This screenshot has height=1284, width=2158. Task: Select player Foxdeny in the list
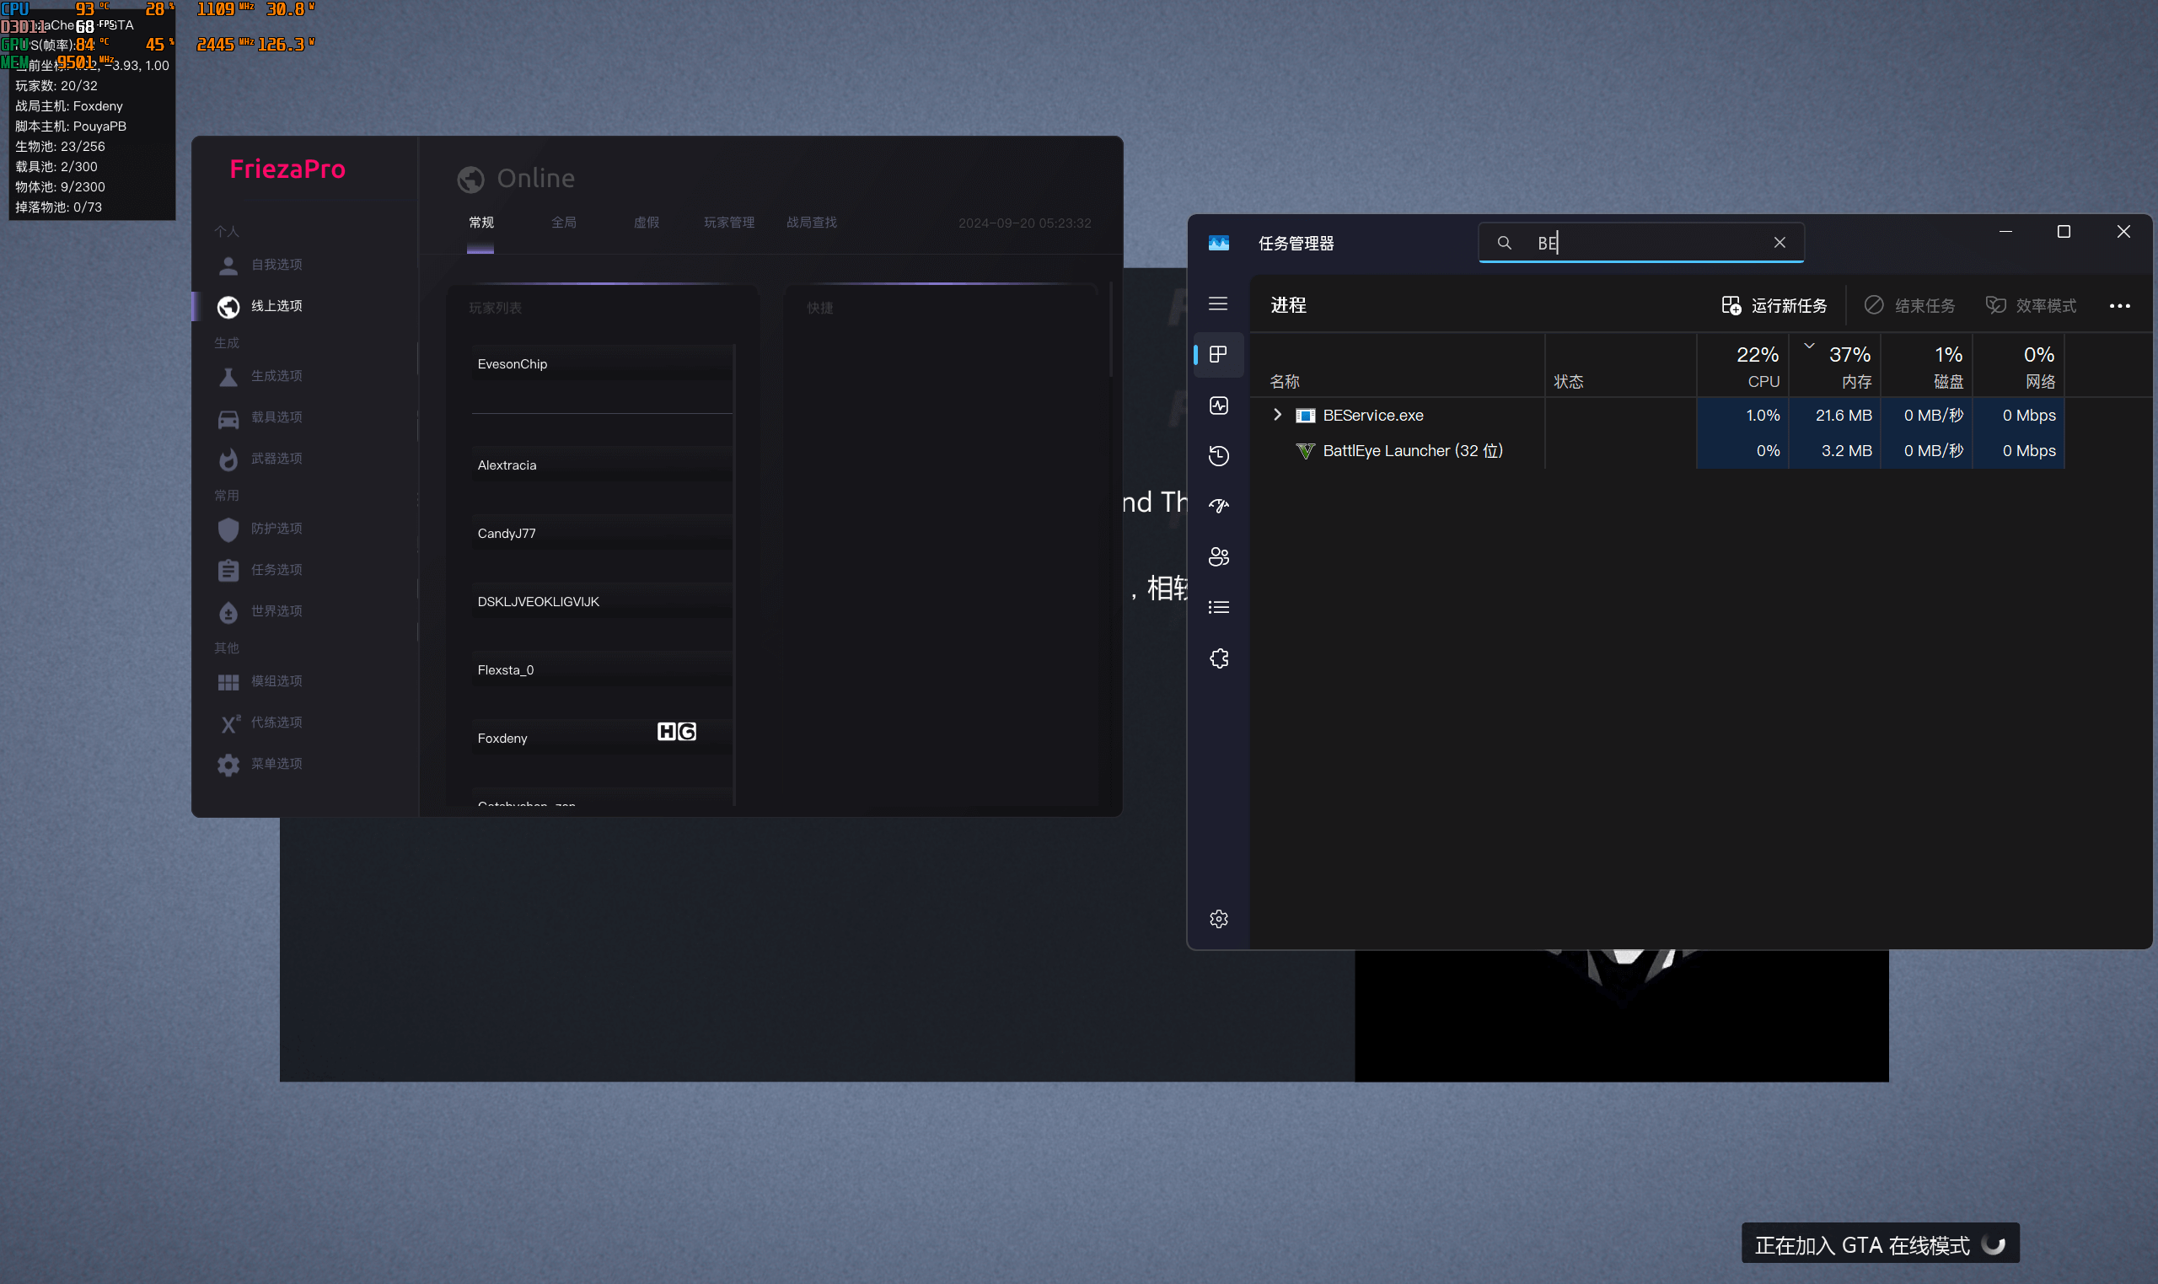(x=602, y=739)
